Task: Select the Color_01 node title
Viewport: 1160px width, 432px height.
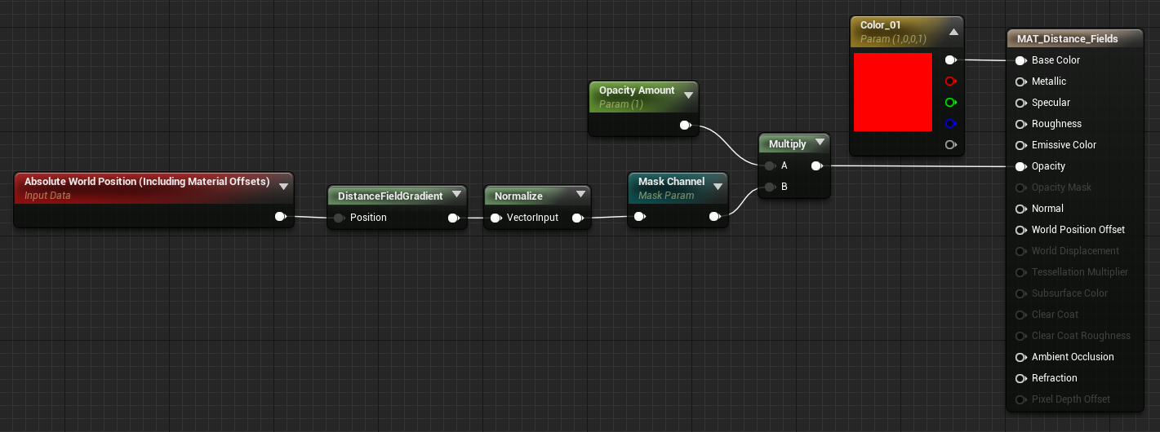Action: (x=881, y=25)
